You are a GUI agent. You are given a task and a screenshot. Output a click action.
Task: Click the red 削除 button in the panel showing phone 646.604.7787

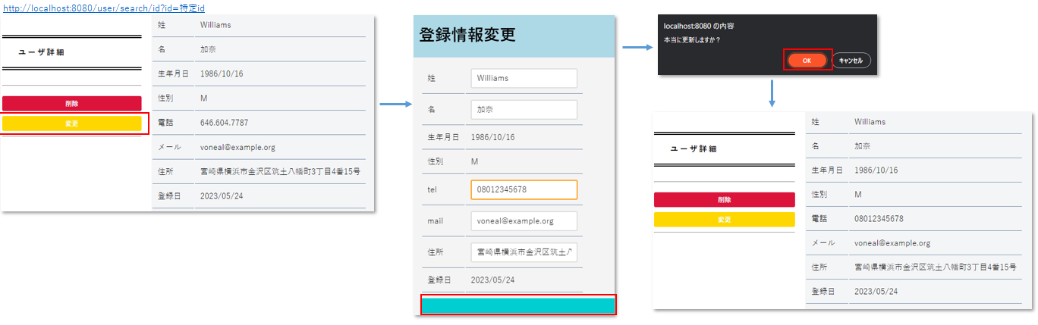coord(72,104)
